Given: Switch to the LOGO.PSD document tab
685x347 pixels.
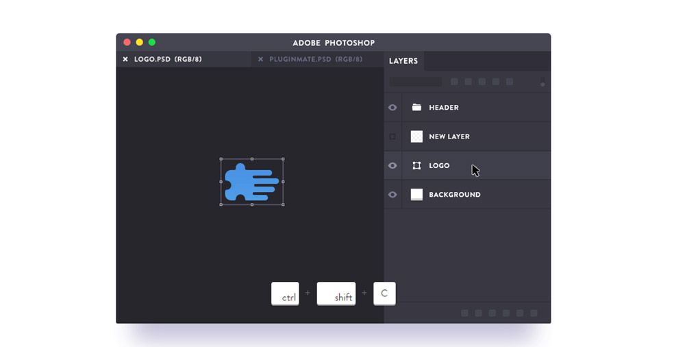Looking at the screenshot, I should 168,60.
